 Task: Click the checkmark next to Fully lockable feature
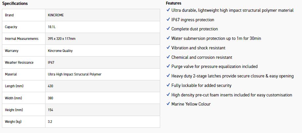pos(168,85)
